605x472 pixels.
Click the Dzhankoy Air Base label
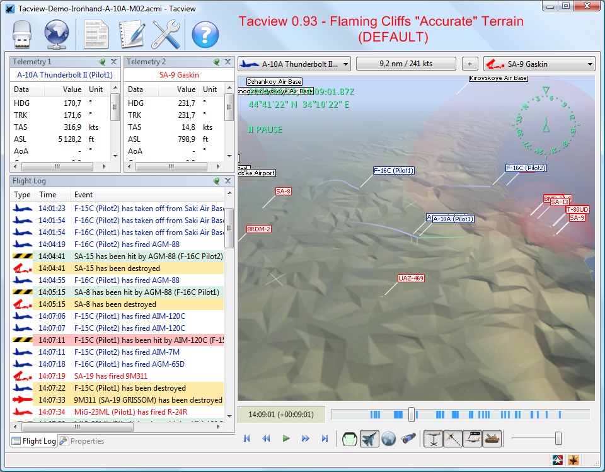tap(274, 82)
